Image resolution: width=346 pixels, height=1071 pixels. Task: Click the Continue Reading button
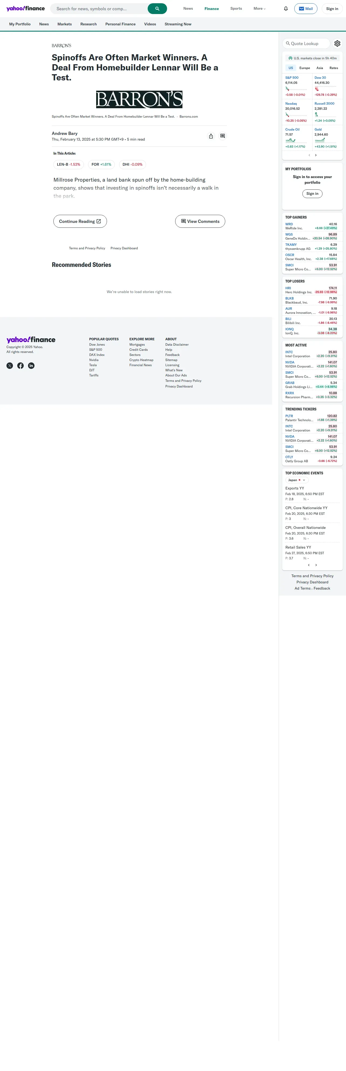(80, 221)
